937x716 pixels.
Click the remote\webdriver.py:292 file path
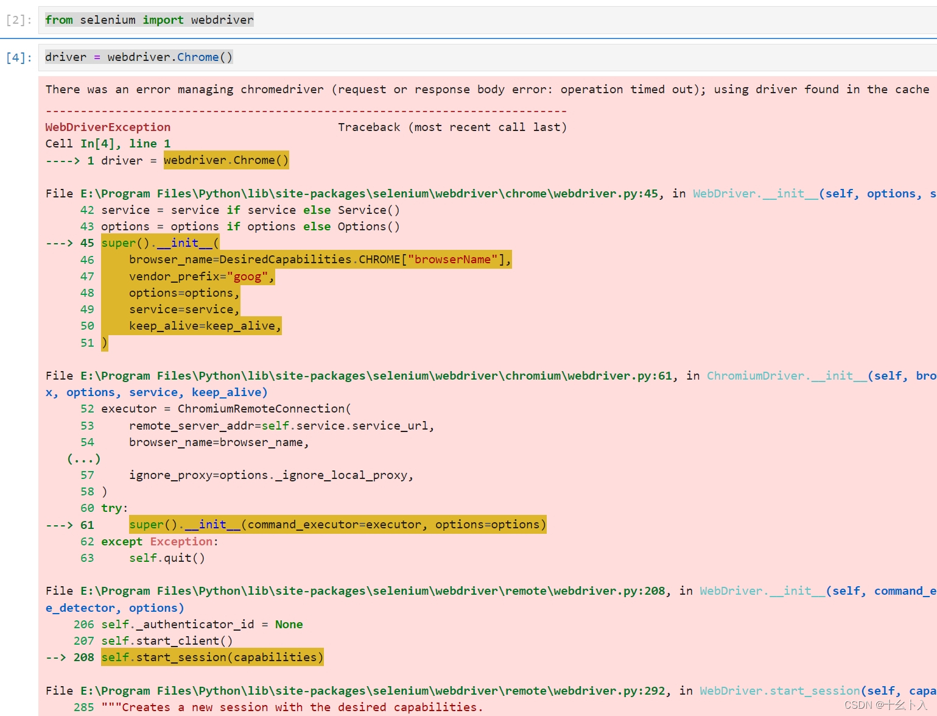point(373,690)
